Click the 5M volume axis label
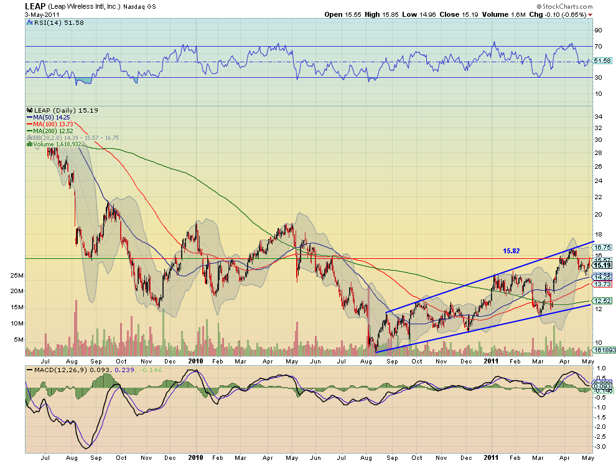This screenshot has height=463, width=616. 18,340
